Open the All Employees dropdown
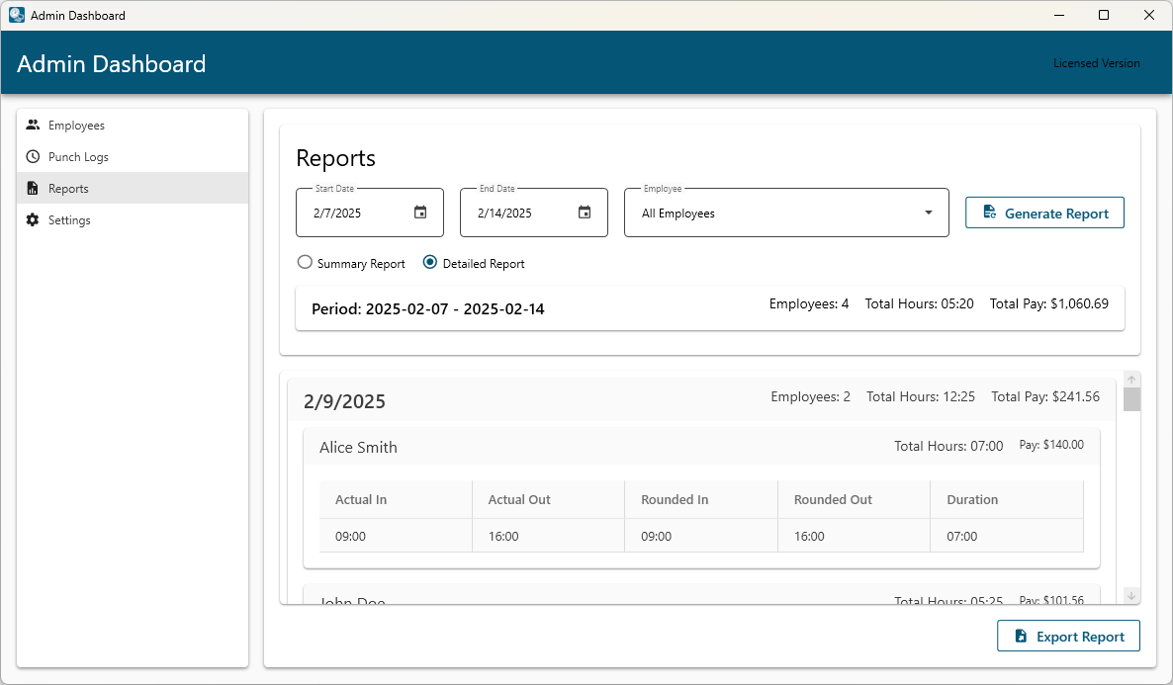 786,212
